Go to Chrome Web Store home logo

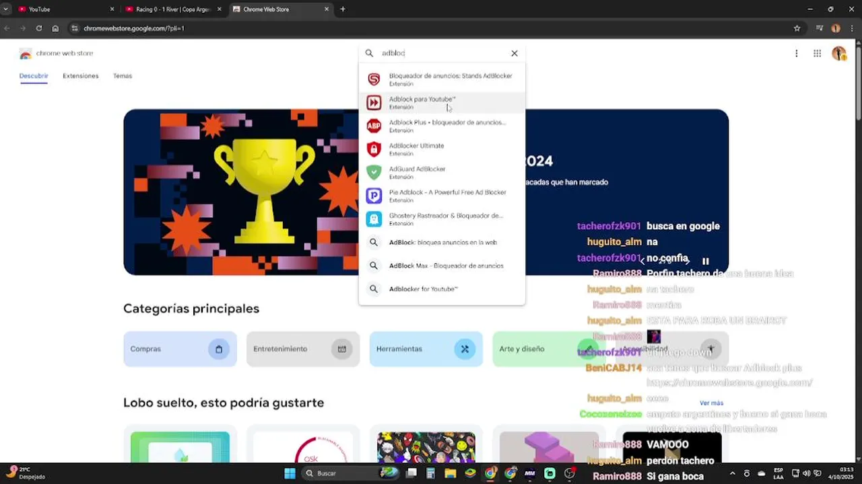tap(56, 53)
